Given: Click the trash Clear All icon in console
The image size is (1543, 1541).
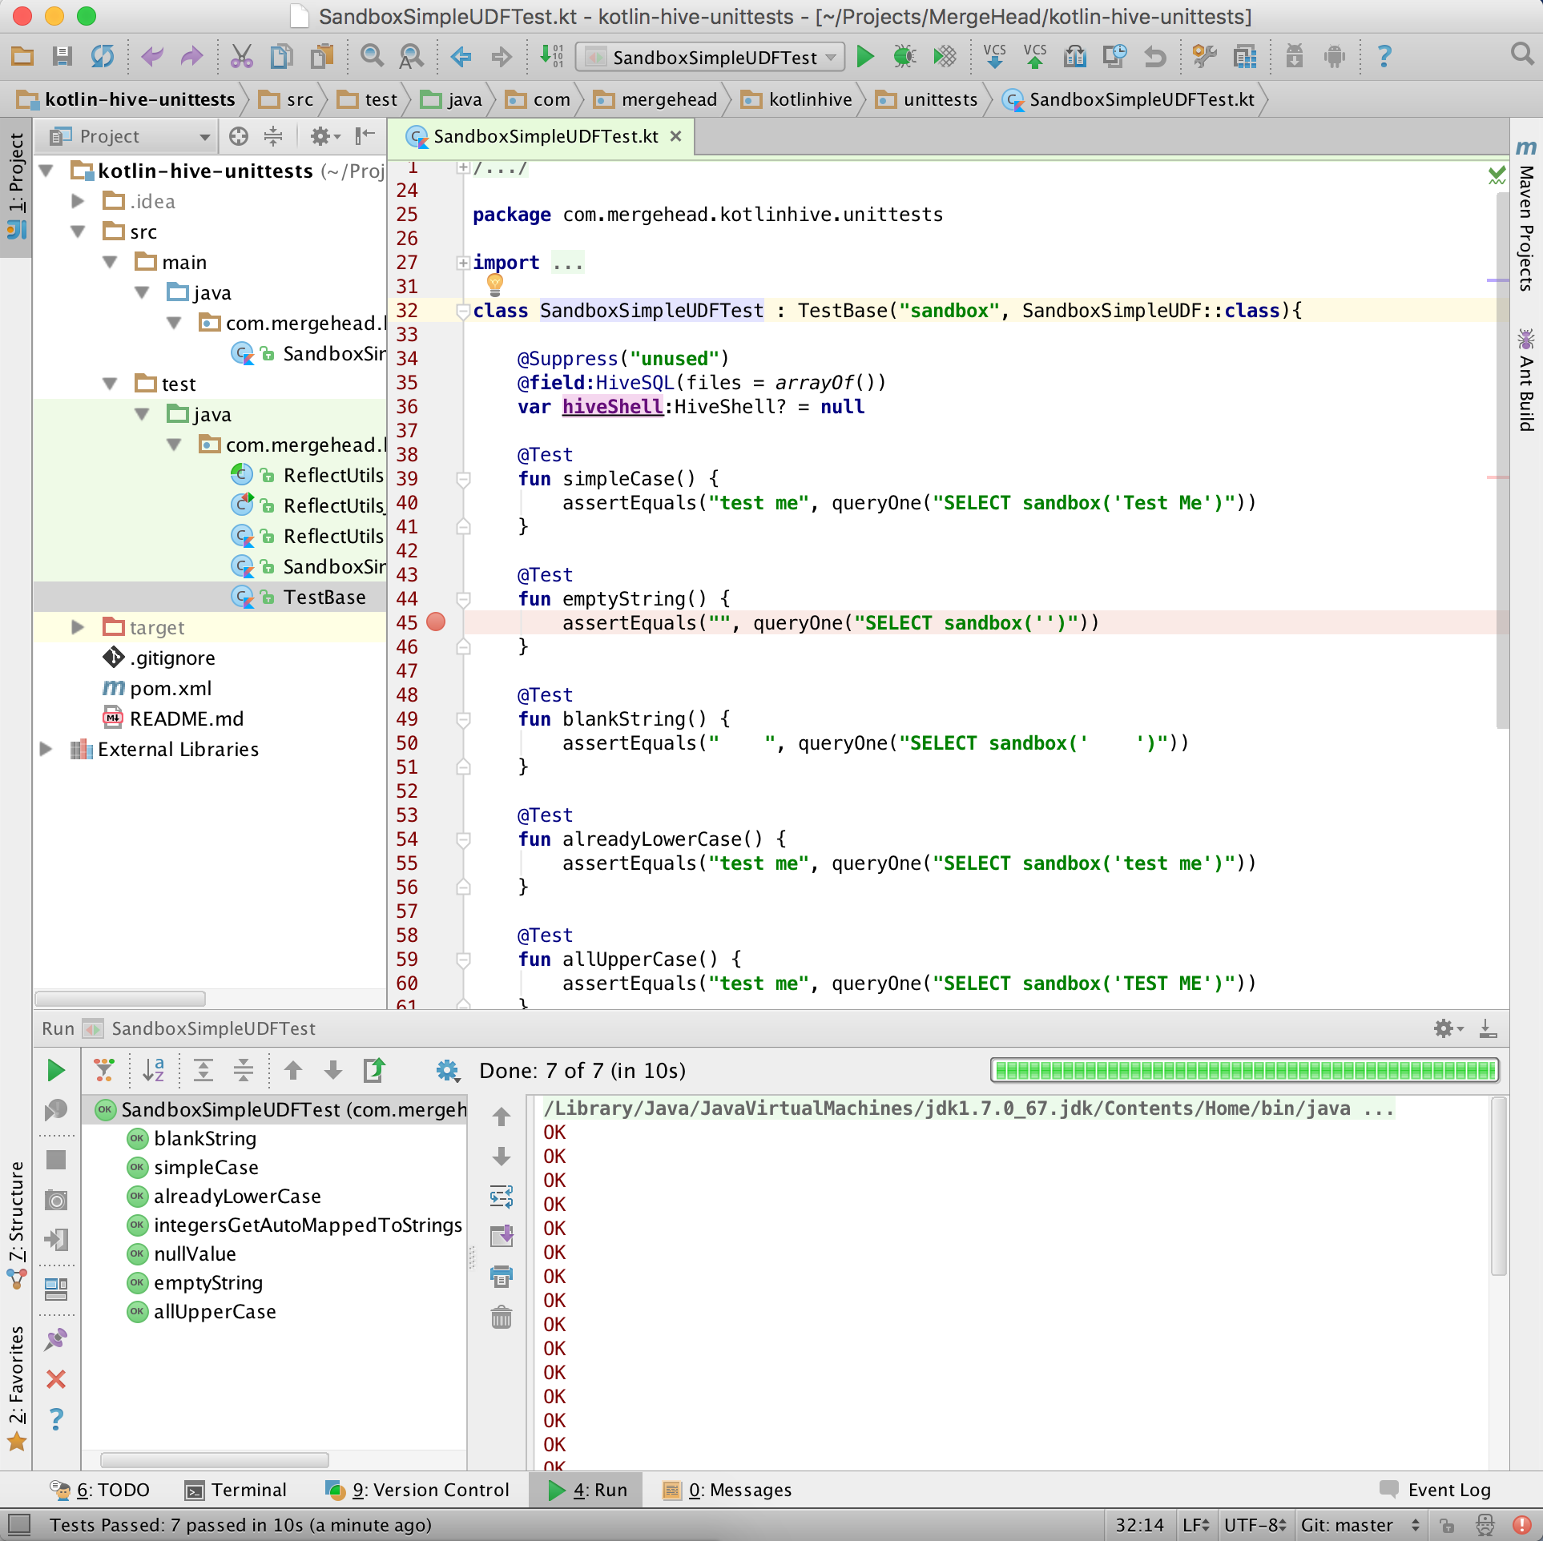Looking at the screenshot, I should point(502,1318).
